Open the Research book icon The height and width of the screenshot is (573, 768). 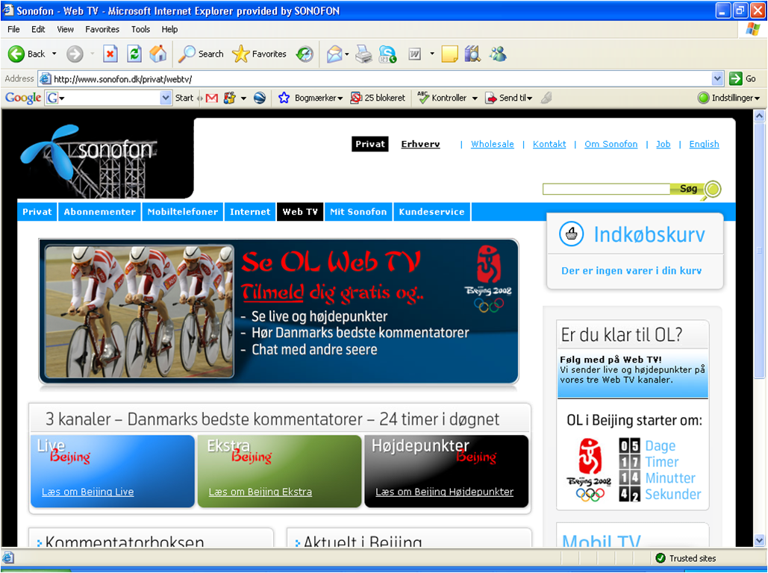click(473, 54)
